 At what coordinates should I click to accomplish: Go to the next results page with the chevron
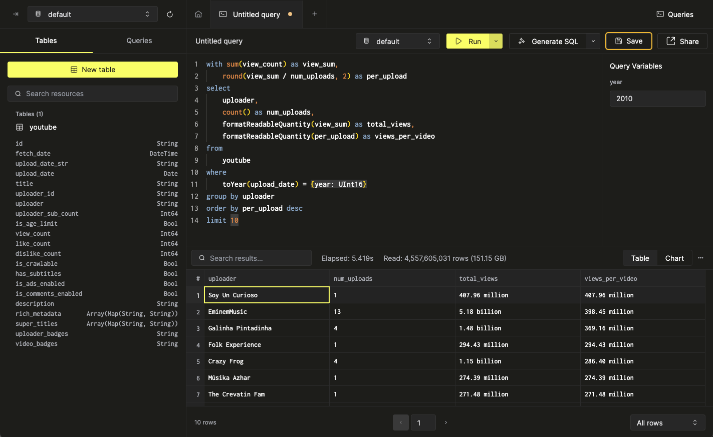445,422
